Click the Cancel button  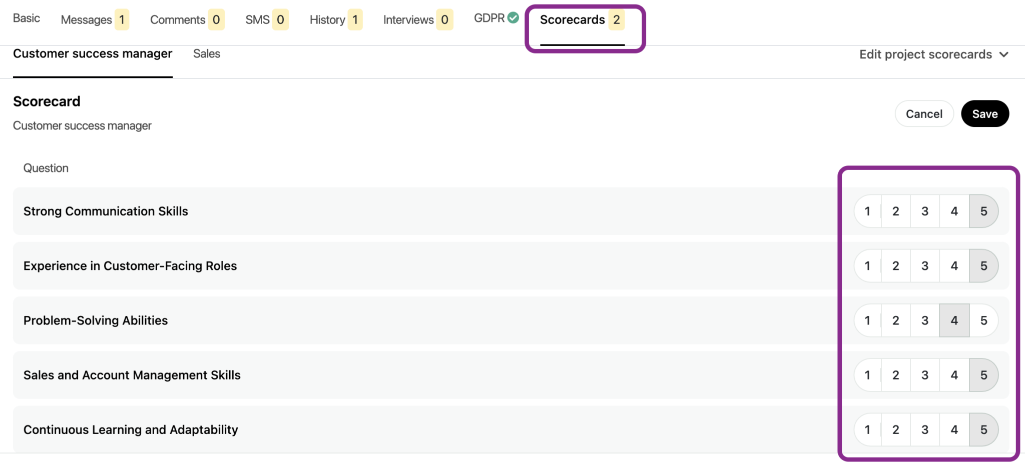coord(923,114)
